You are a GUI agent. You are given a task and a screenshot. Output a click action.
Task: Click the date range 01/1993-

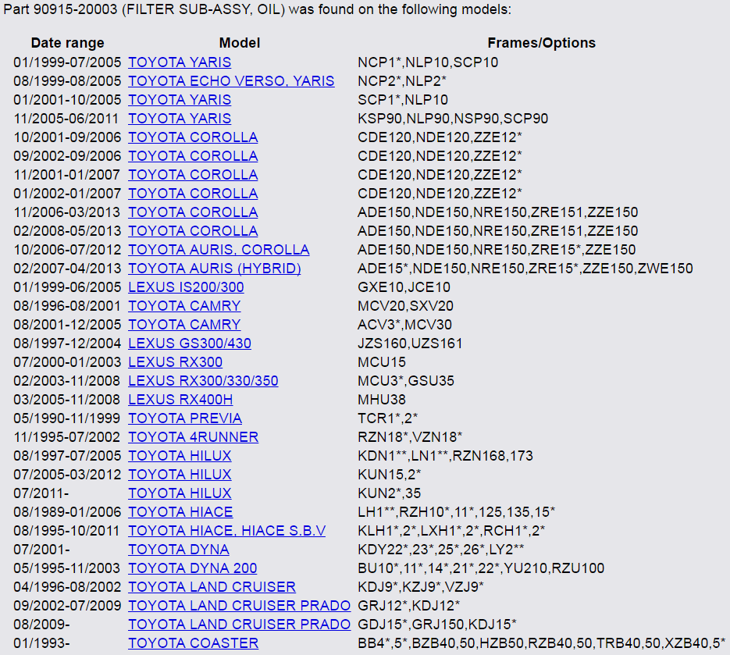point(42,643)
